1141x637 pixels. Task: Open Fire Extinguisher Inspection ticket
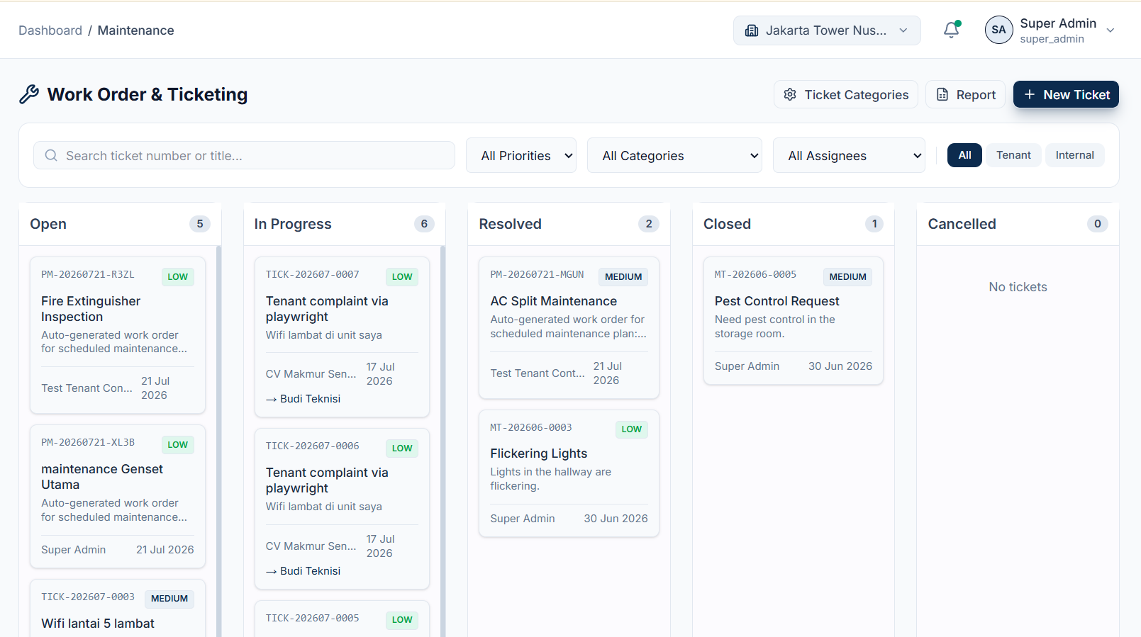pos(118,335)
